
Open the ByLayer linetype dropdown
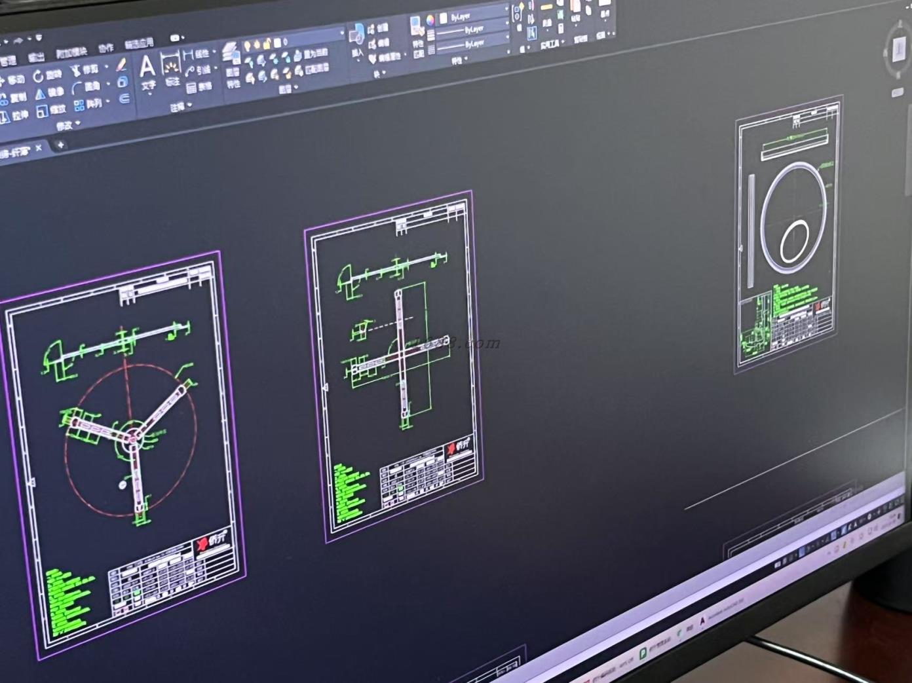coord(507,37)
